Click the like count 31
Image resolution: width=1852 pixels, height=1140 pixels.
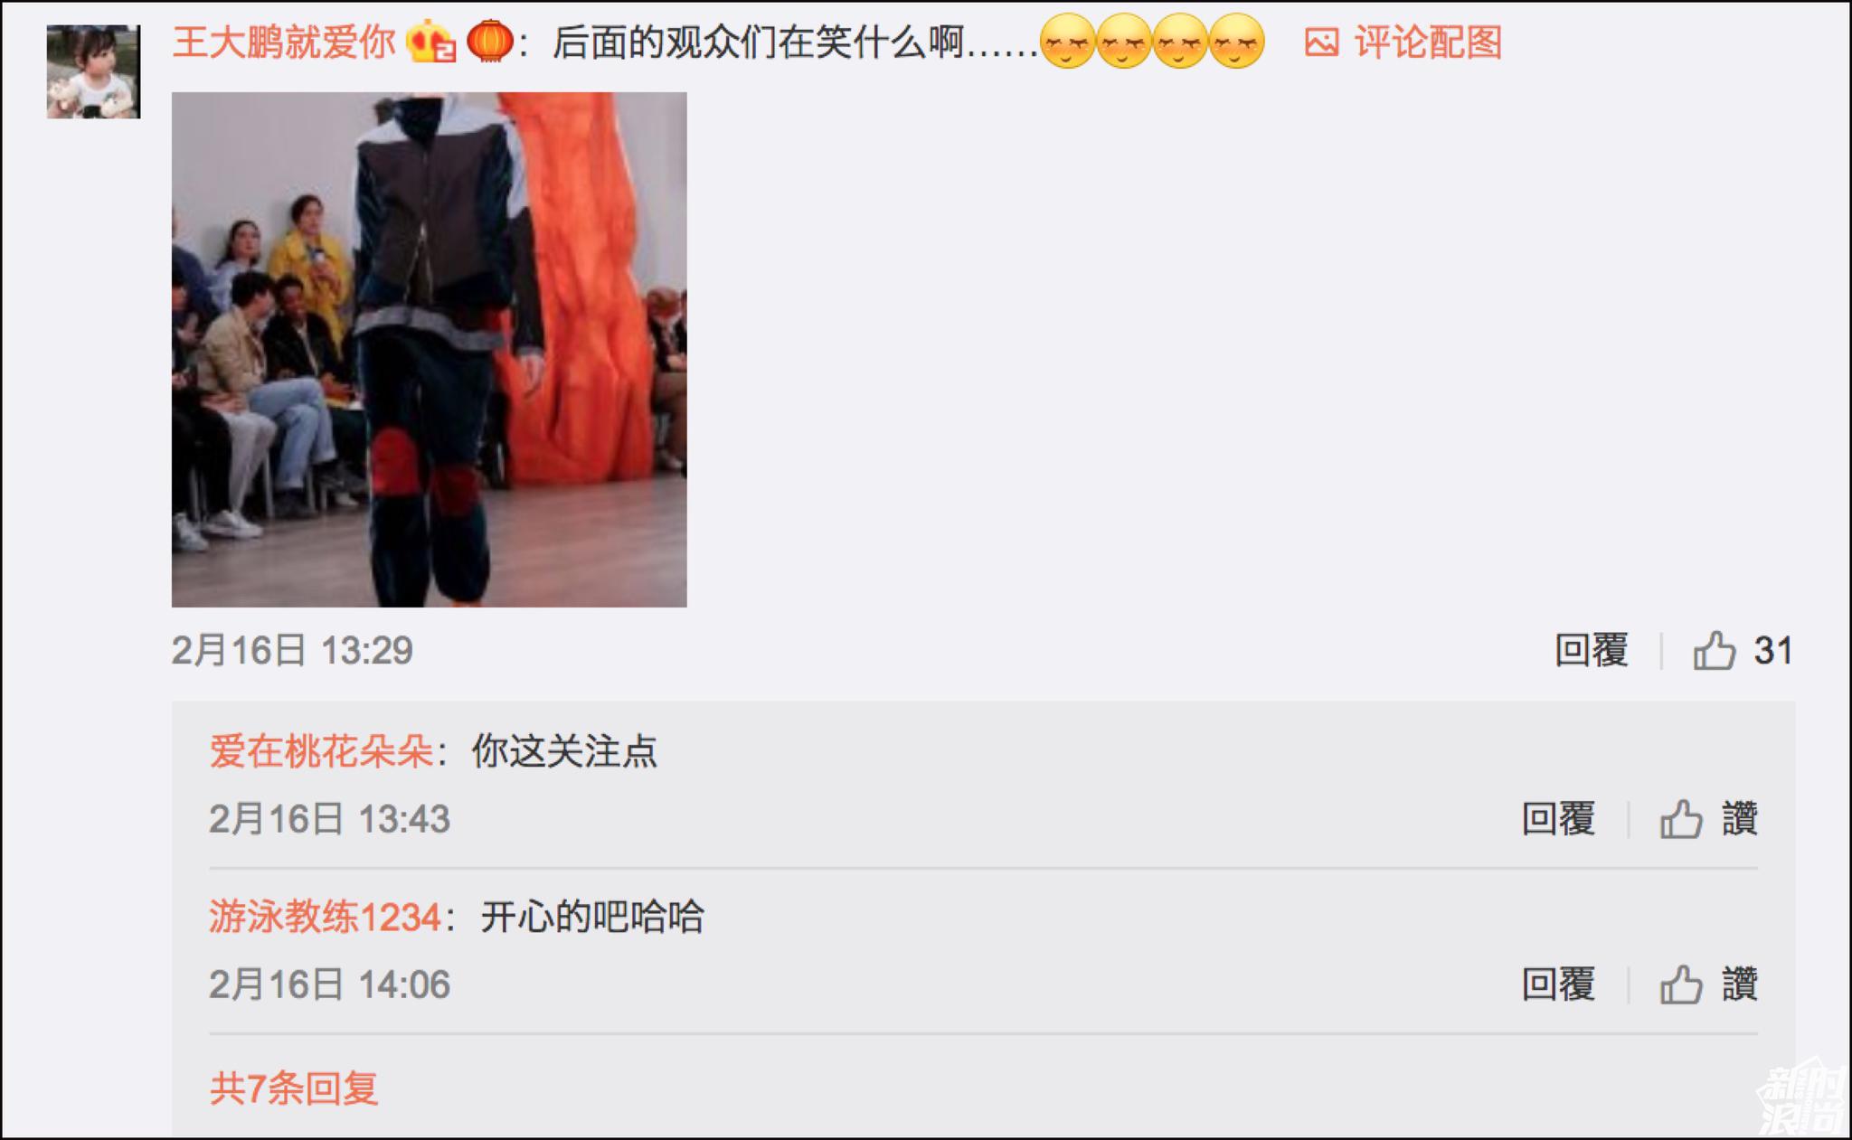pos(1772,651)
